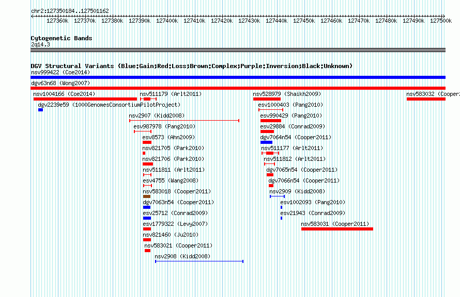
Task: Select the blue dgv7063n54 gain bar
Action: (x=147, y=207)
